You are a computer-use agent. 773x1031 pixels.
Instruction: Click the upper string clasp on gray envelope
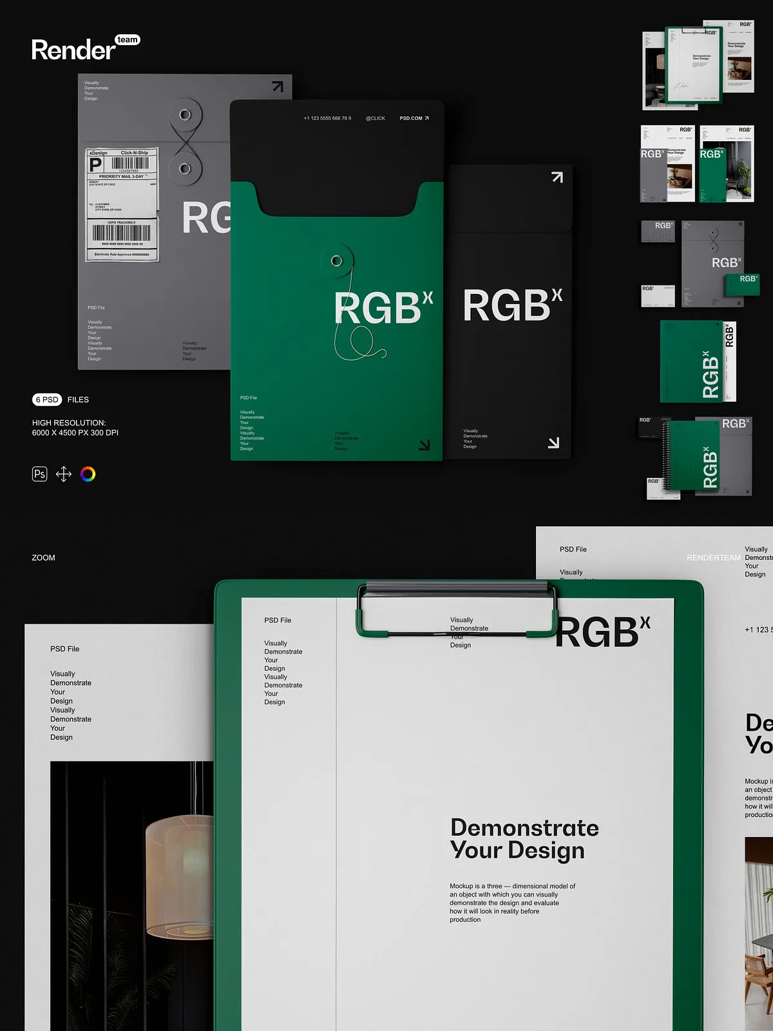click(x=185, y=115)
